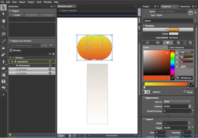Select the Paint Bucket tool
Screen dimensions: 198x138
4,48
